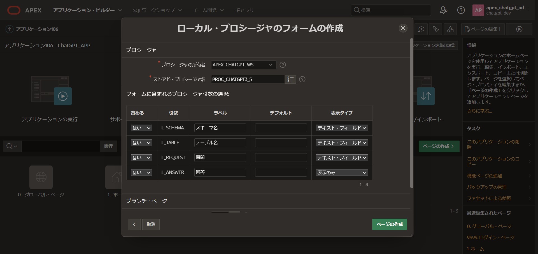Open the home page house icon

pyautogui.click(x=114, y=177)
